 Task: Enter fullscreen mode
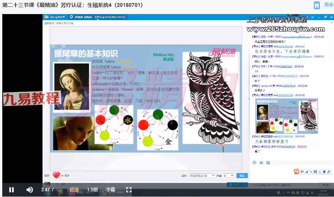[x=129, y=189]
